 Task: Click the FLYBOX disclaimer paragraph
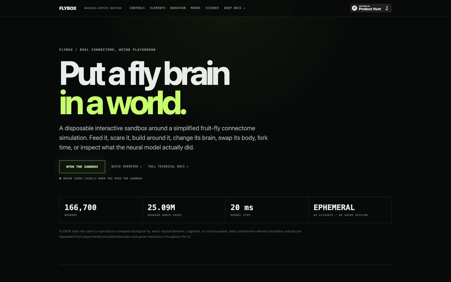(180, 234)
